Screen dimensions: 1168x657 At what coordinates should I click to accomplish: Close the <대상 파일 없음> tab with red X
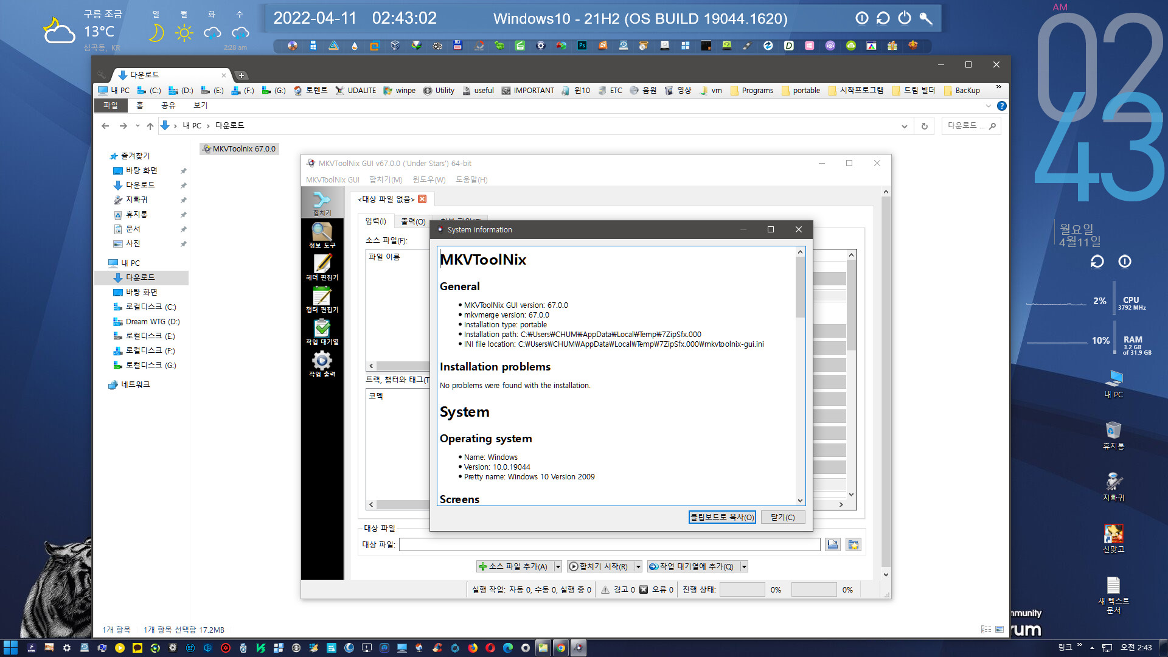point(422,199)
